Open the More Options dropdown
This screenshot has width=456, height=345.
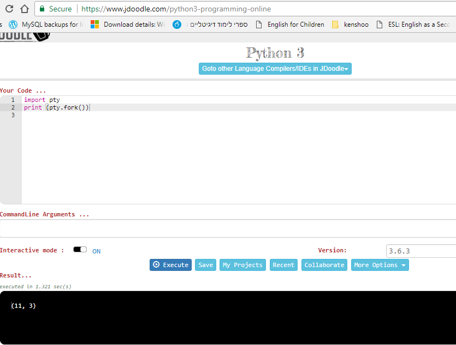pyautogui.click(x=380, y=265)
